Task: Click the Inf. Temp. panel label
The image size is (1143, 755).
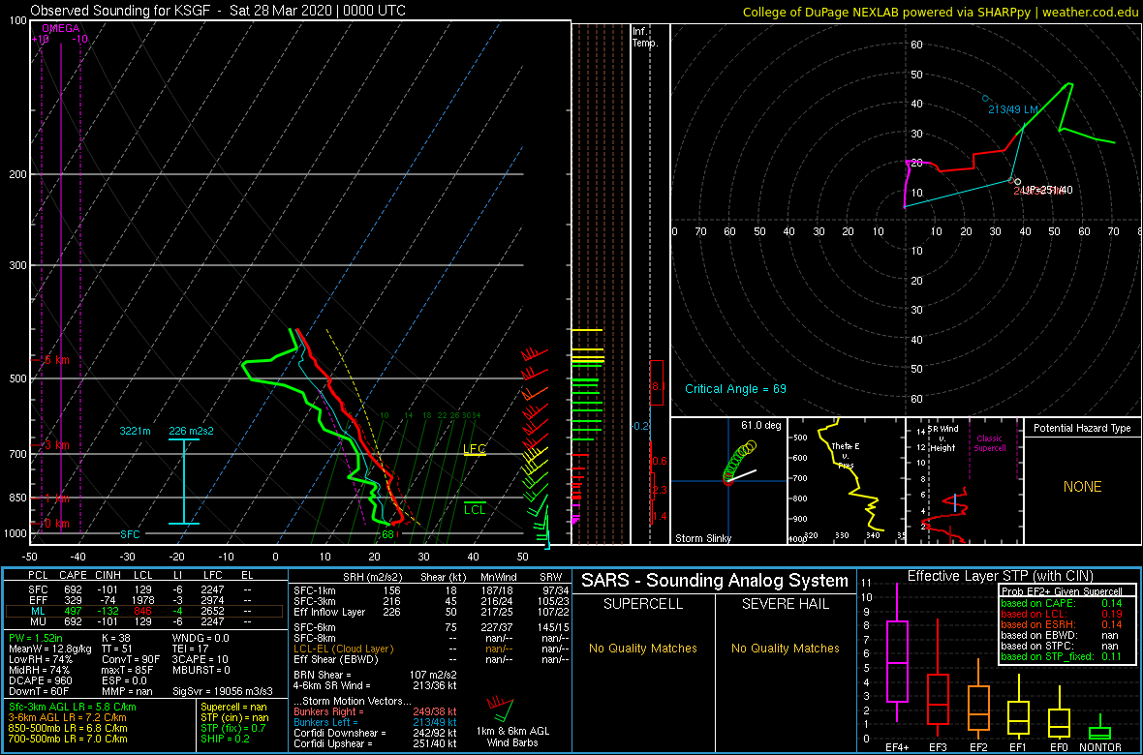Action: [645, 37]
